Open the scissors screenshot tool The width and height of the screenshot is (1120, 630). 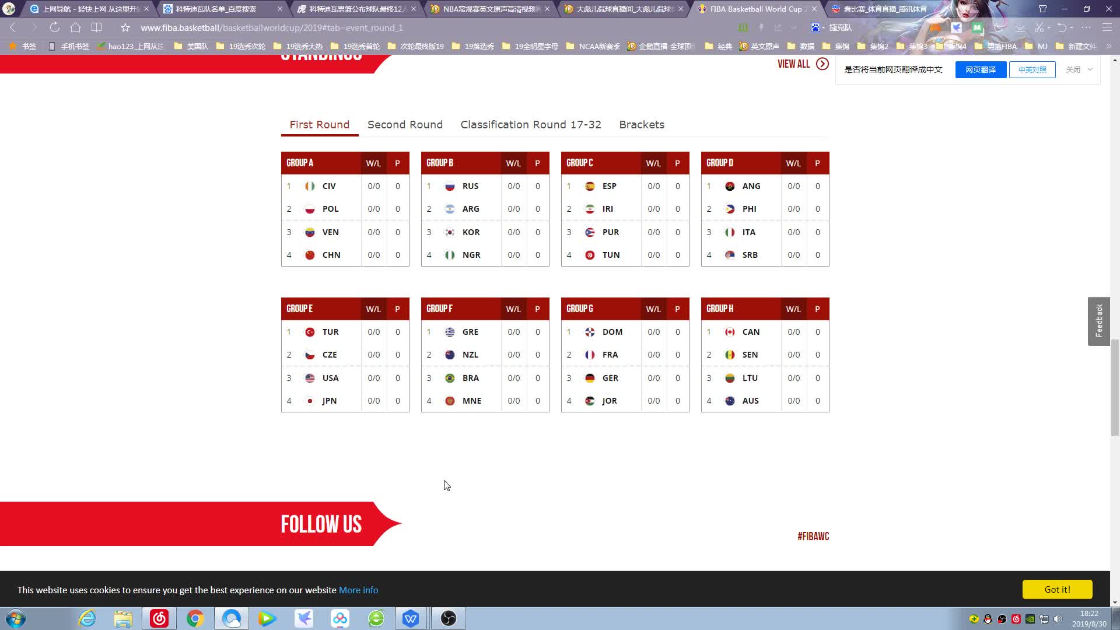(1039, 27)
